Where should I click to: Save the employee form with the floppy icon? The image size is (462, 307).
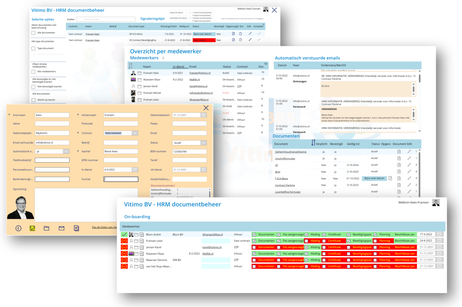click(33, 228)
